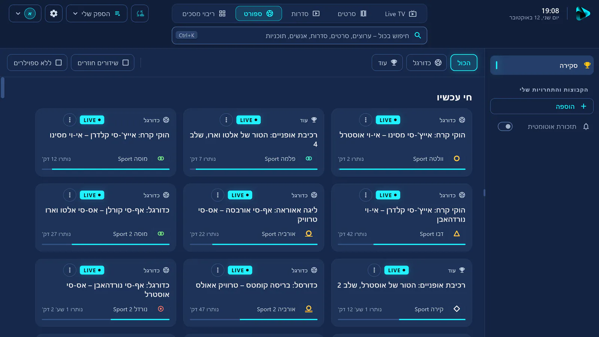Open the settings gear icon
The width and height of the screenshot is (599, 337).
(54, 13)
